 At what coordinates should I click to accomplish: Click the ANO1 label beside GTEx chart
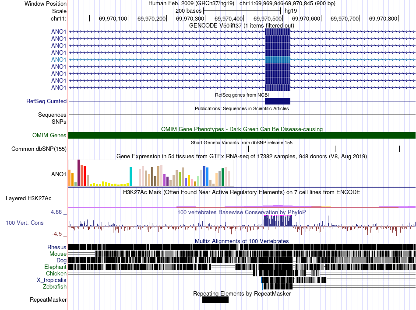coord(59,174)
